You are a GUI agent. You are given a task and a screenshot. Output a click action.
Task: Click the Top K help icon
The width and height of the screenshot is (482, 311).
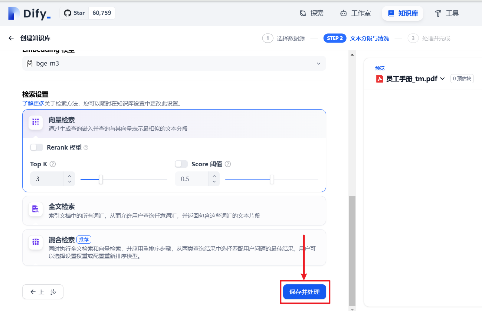pos(53,164)
